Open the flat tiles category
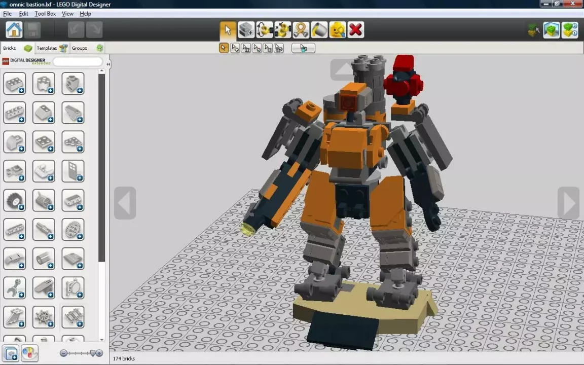584x365 pixels. pos(72,259)
